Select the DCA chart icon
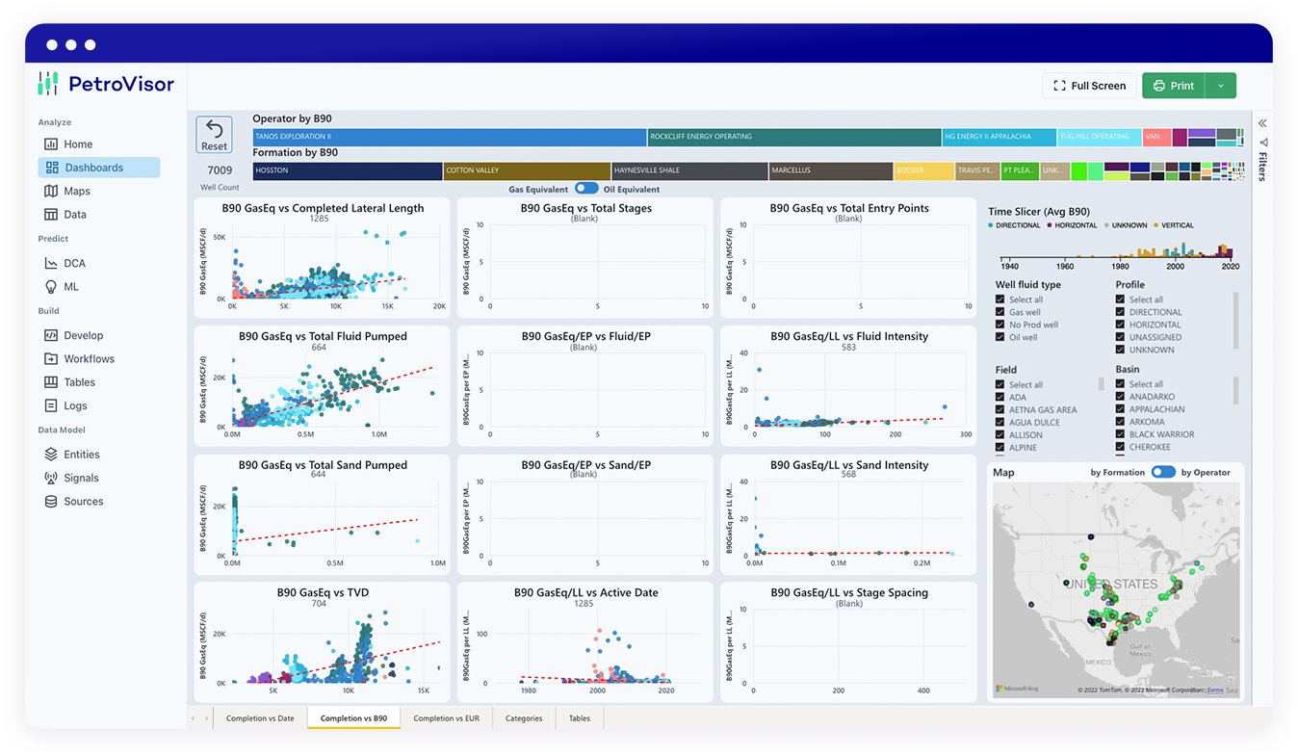 pyautogui.click(x=51, y=264)
